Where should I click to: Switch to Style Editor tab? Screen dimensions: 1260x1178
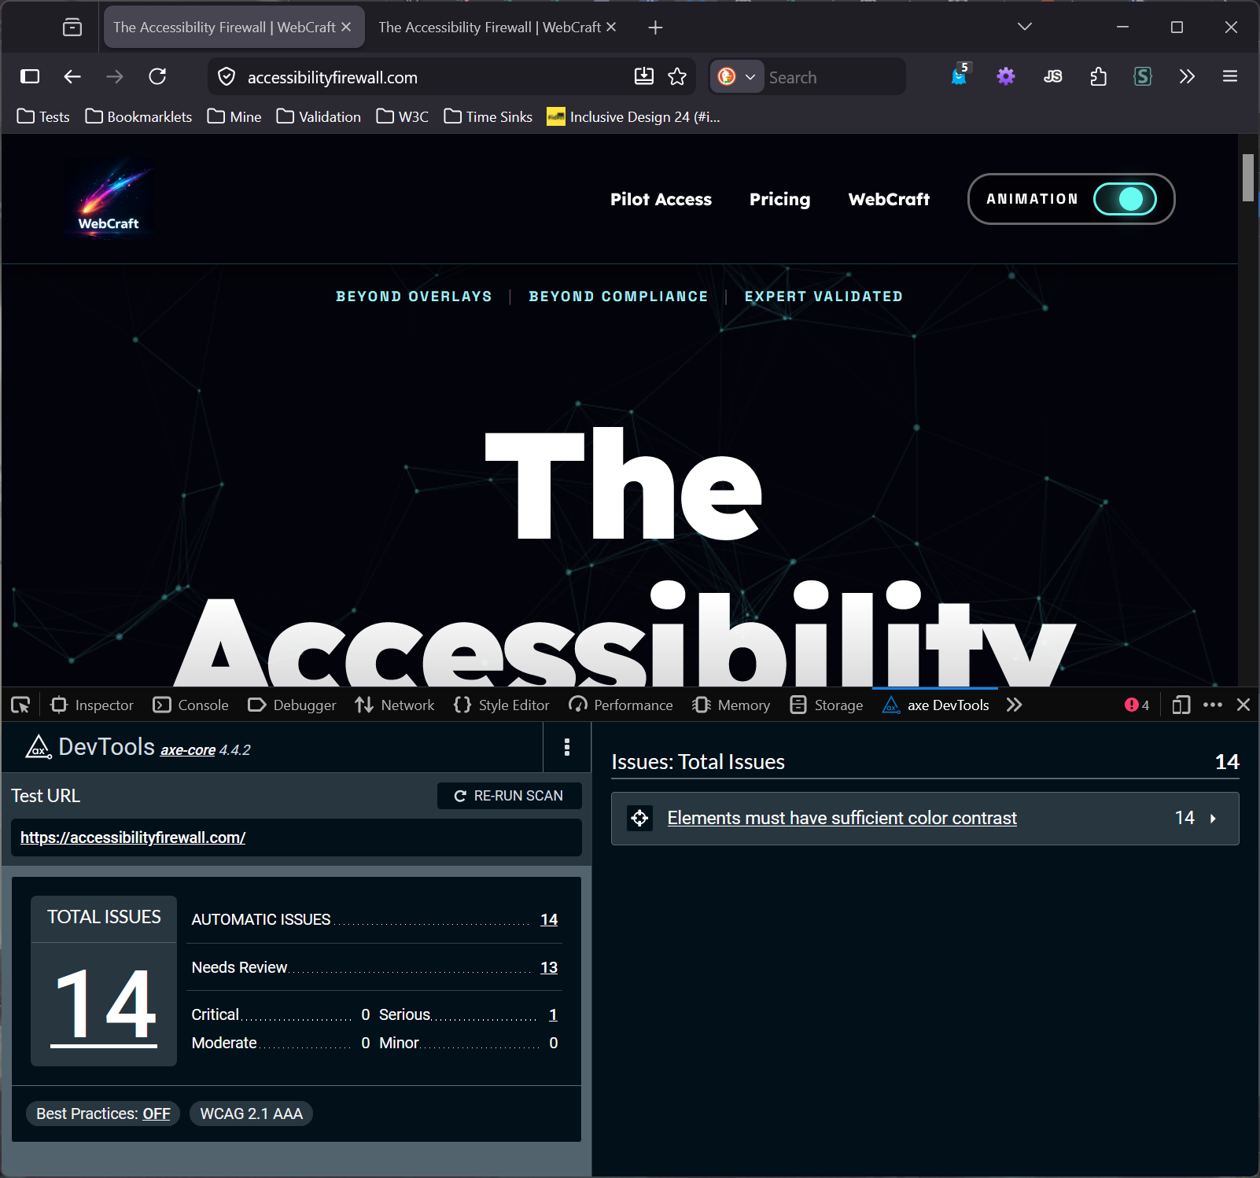tap(501, 705)
